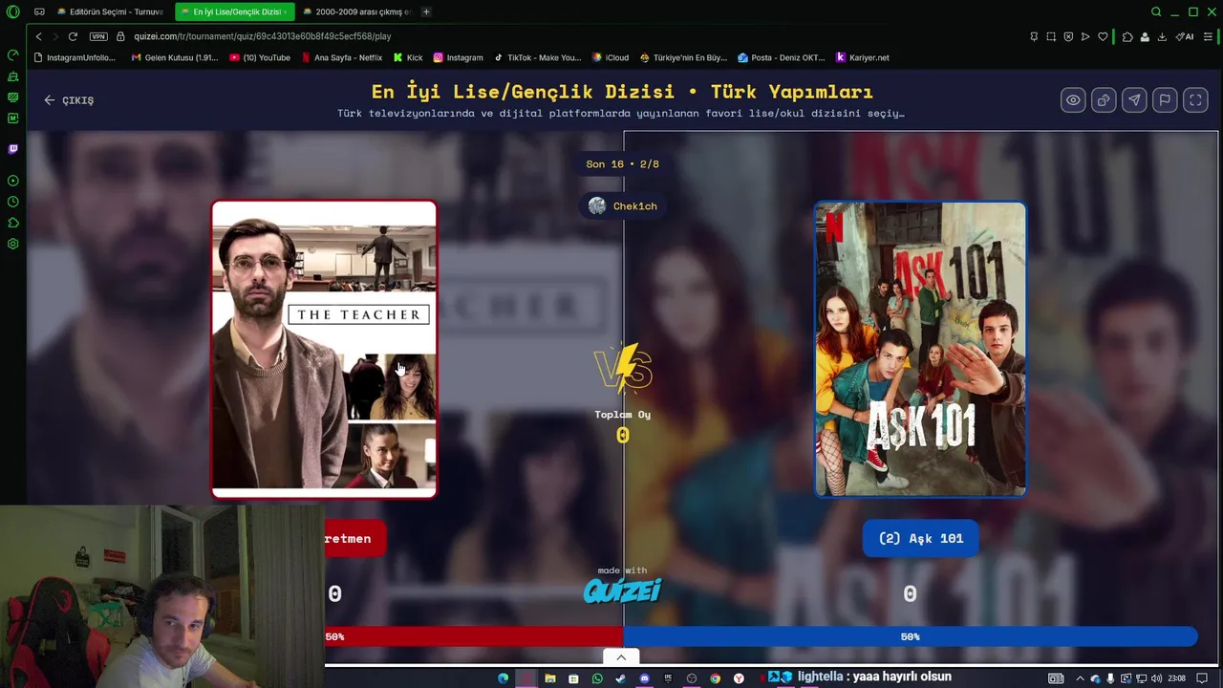Open Settings gear in the sidebar

pyautogui.click(x=12, y=244)
